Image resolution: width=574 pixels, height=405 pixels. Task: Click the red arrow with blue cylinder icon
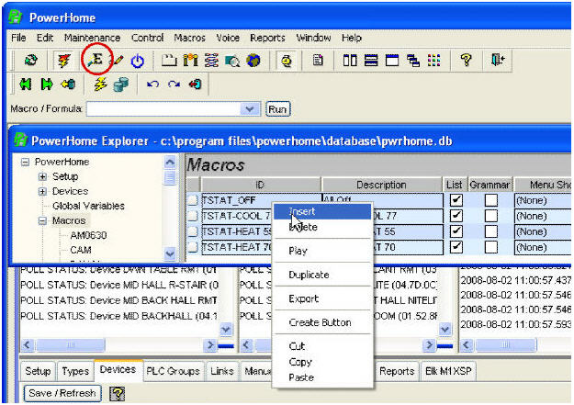(x=195, y=84)
